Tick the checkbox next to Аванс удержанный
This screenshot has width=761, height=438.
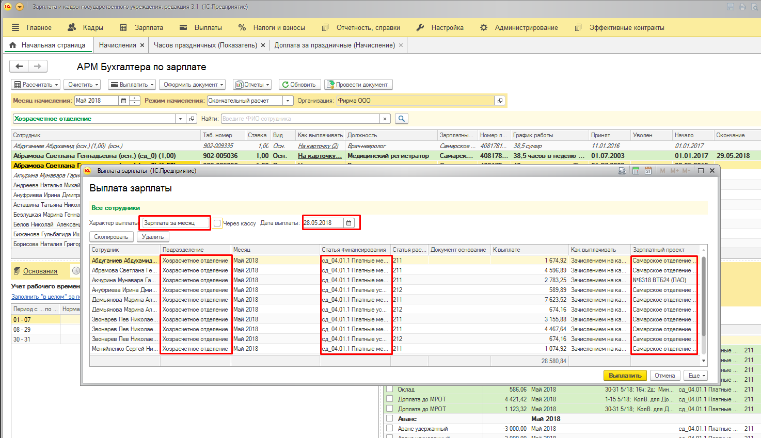point(390,428)
